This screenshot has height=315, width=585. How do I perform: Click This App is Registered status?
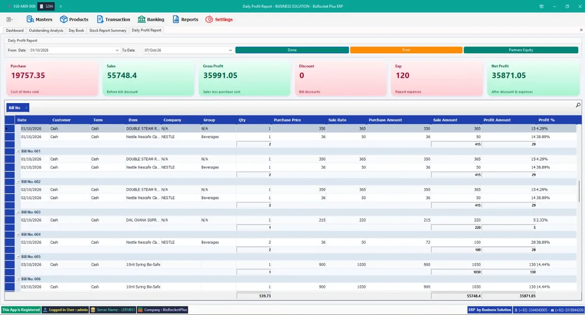[21, 310]
